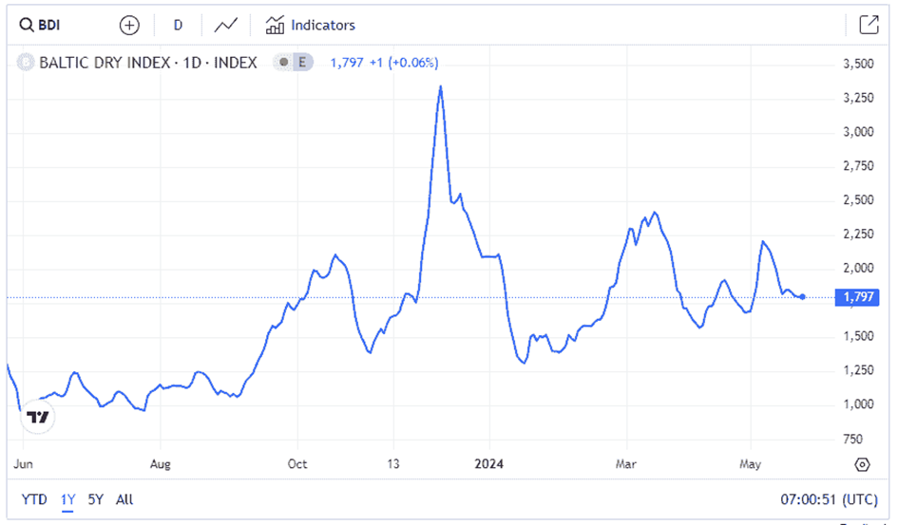898x525 pixels.
Task: Click the 2,250 price axis label
Action: 858,234
